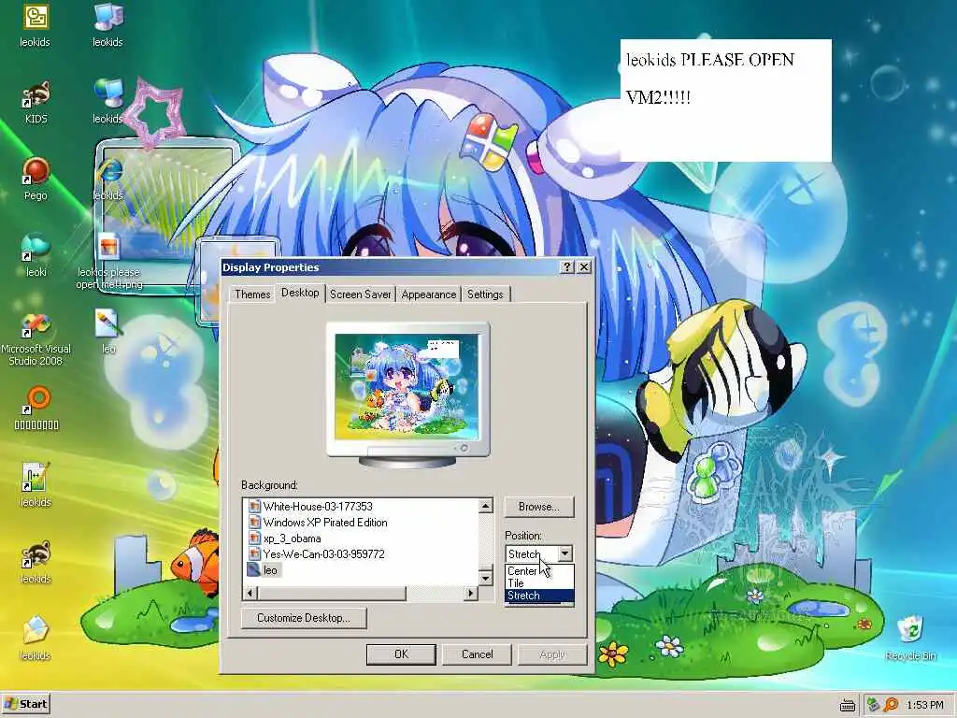
Task: Select 'Windows XP Pirated Edition' background
Action: [324, 522]
